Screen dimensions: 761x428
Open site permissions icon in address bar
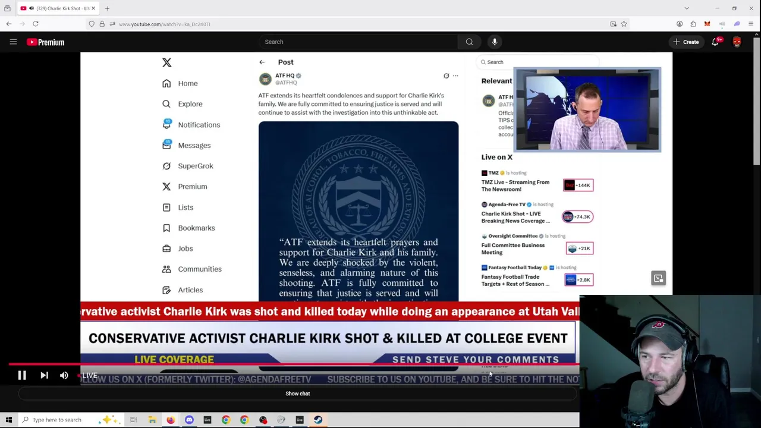click(x=112, y=24)
